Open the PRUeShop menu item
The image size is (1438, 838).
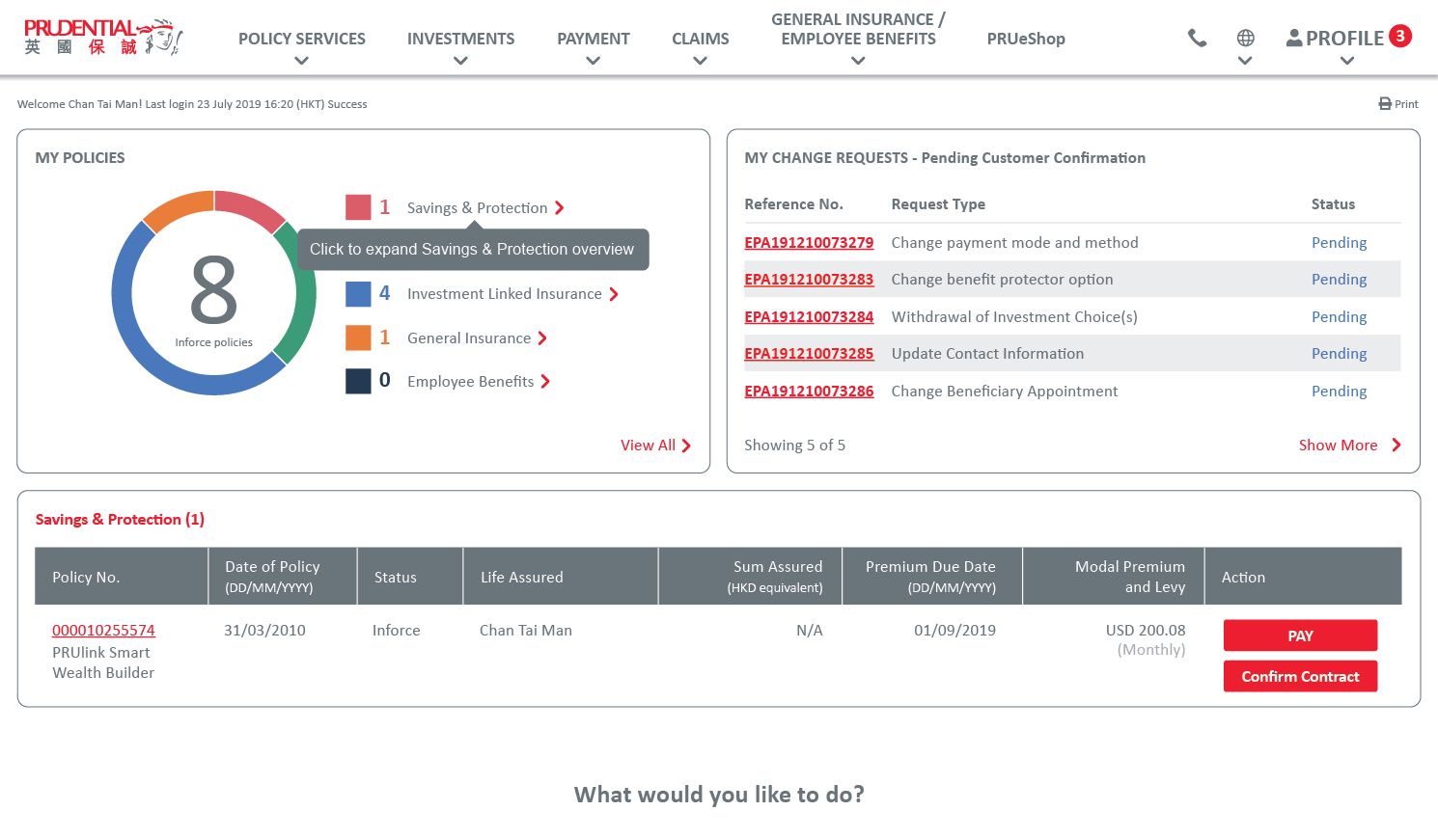coord(1026,39)
